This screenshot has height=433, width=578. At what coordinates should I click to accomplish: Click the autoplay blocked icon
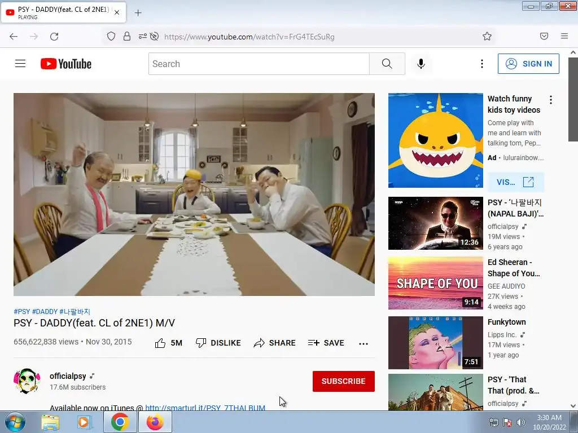click(x=155, y=36)
